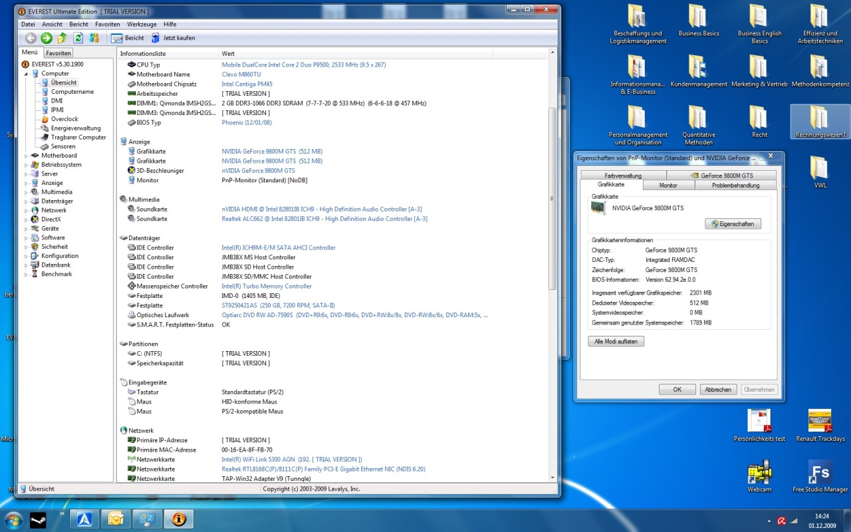Expand the Betriebssystem tree node

[27, 165]
